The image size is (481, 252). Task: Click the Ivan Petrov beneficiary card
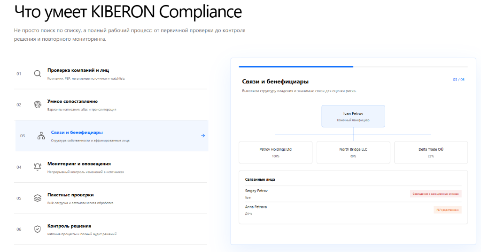[353, 116]
